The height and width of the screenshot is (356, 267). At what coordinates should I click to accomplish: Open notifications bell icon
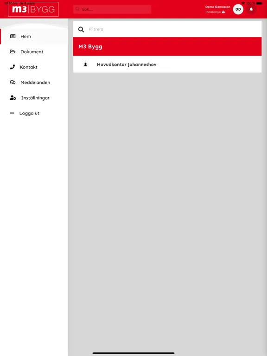(x=251, y=9)
